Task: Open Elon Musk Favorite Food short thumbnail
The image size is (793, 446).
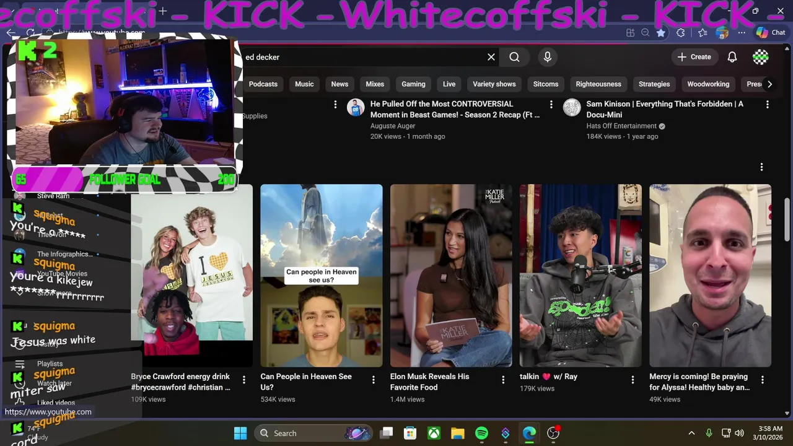Action: 451,276
